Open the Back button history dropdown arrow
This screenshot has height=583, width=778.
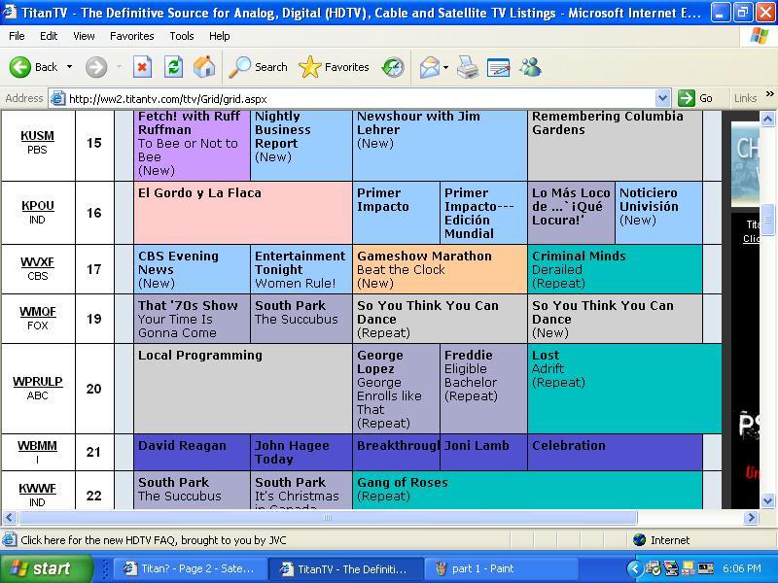(69, 67)
